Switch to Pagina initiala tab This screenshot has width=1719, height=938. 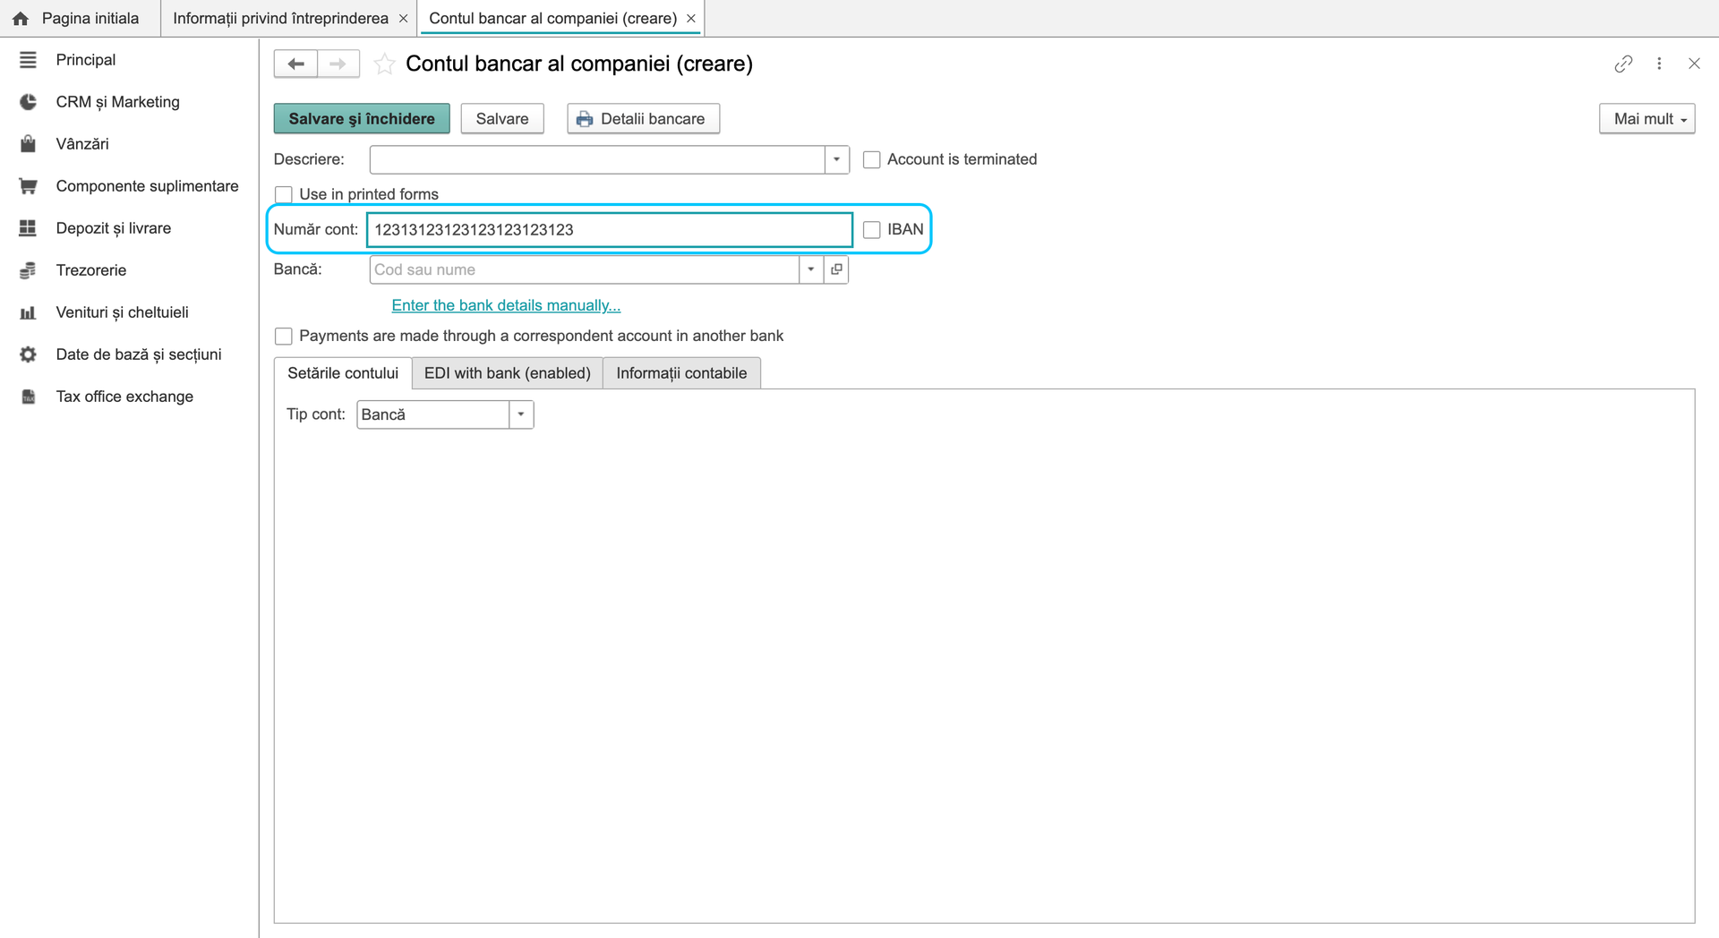tap(81, 19)
